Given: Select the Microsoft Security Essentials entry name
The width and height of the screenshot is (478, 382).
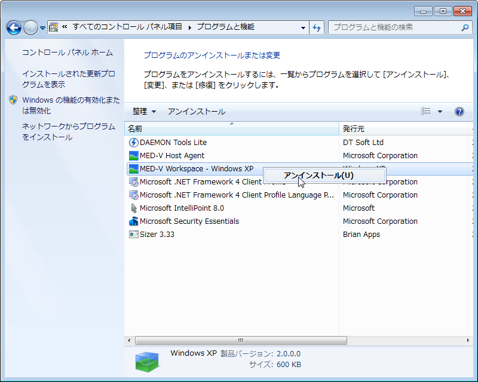Looking at the screenshot, I should click(x=189, y=221).
